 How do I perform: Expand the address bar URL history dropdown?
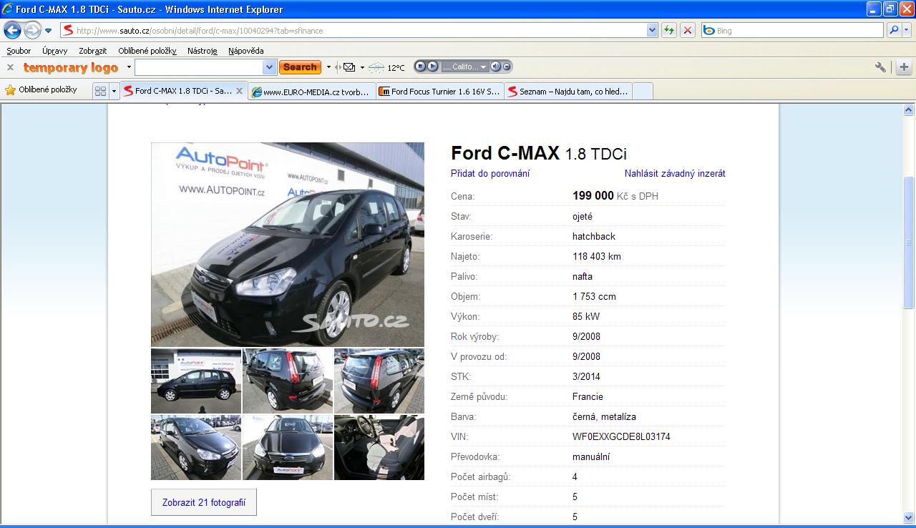coord(652,30)
